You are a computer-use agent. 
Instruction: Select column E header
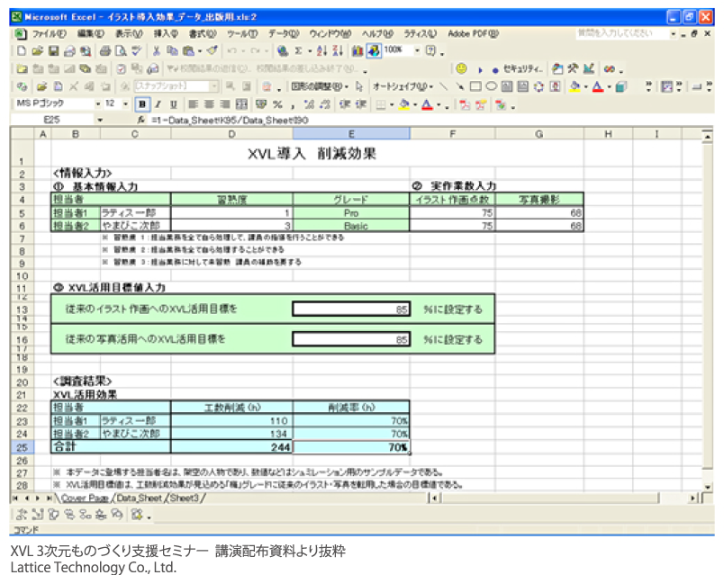click(351, 134)
